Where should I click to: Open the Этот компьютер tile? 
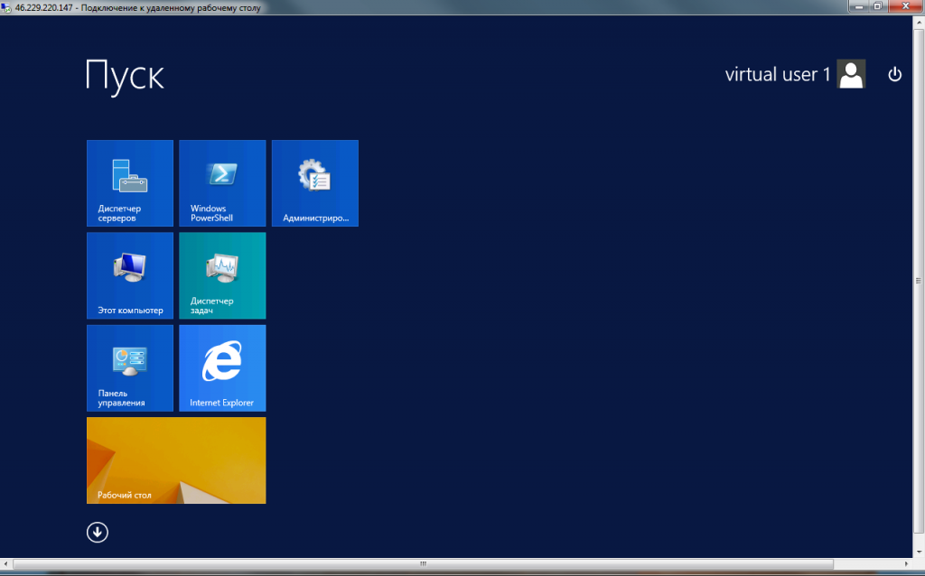click(x=130, y=276)
